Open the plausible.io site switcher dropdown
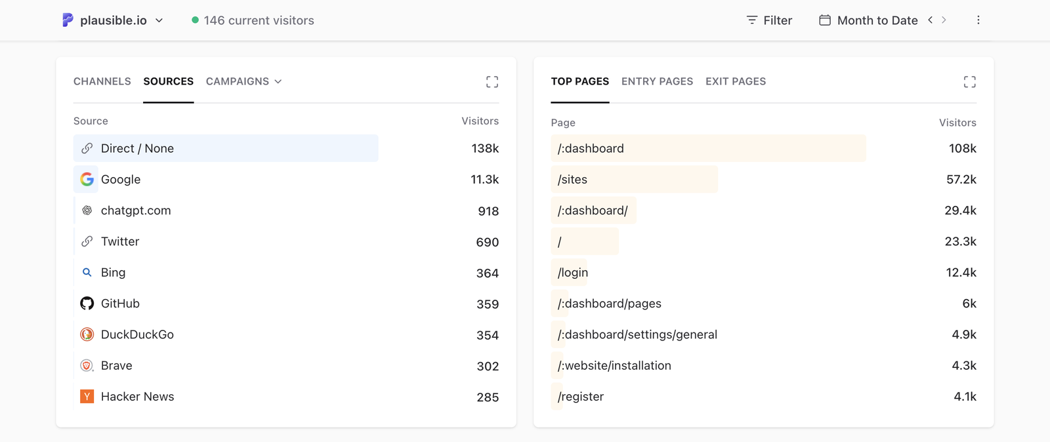This screenshot has width=1050, height=442. (x=113, y=20)
